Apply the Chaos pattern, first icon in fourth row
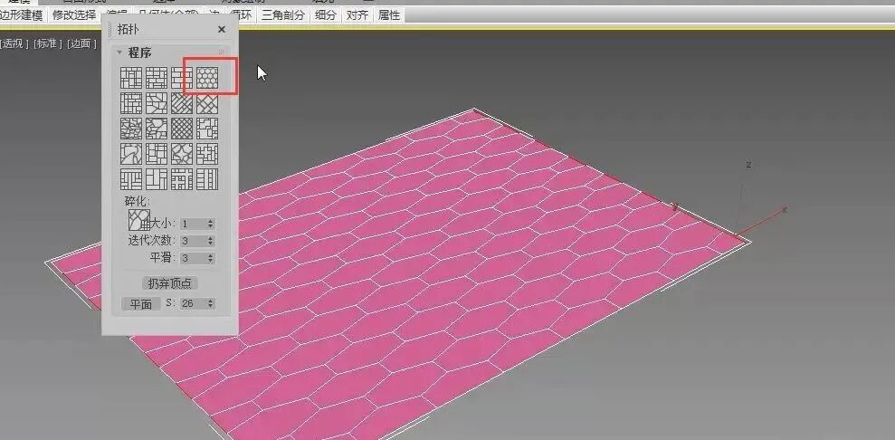895x440 pixels. tap(130, 154)
